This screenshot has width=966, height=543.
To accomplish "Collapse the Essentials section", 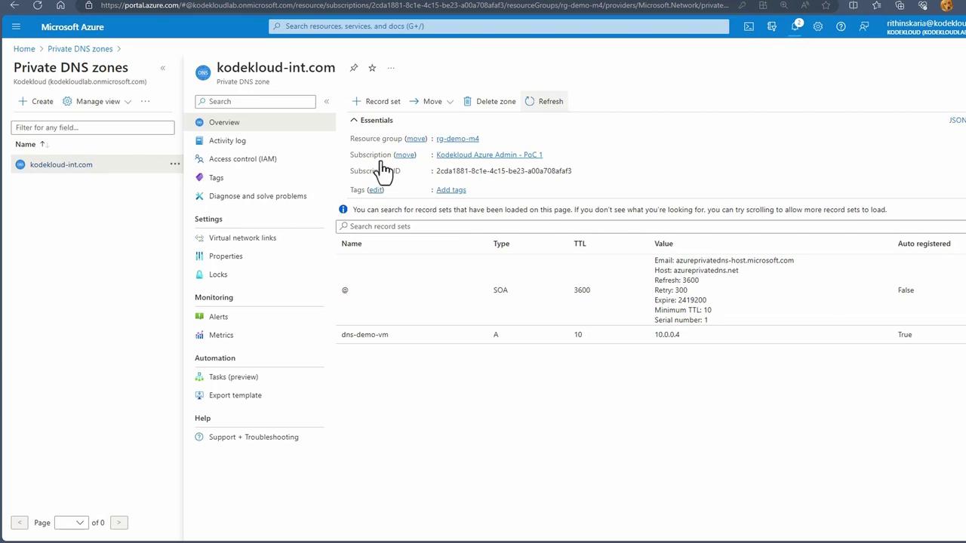I will [x=371, y=120].
